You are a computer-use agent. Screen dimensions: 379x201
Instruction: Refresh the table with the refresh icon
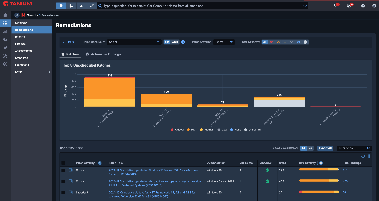coord(363,156)
